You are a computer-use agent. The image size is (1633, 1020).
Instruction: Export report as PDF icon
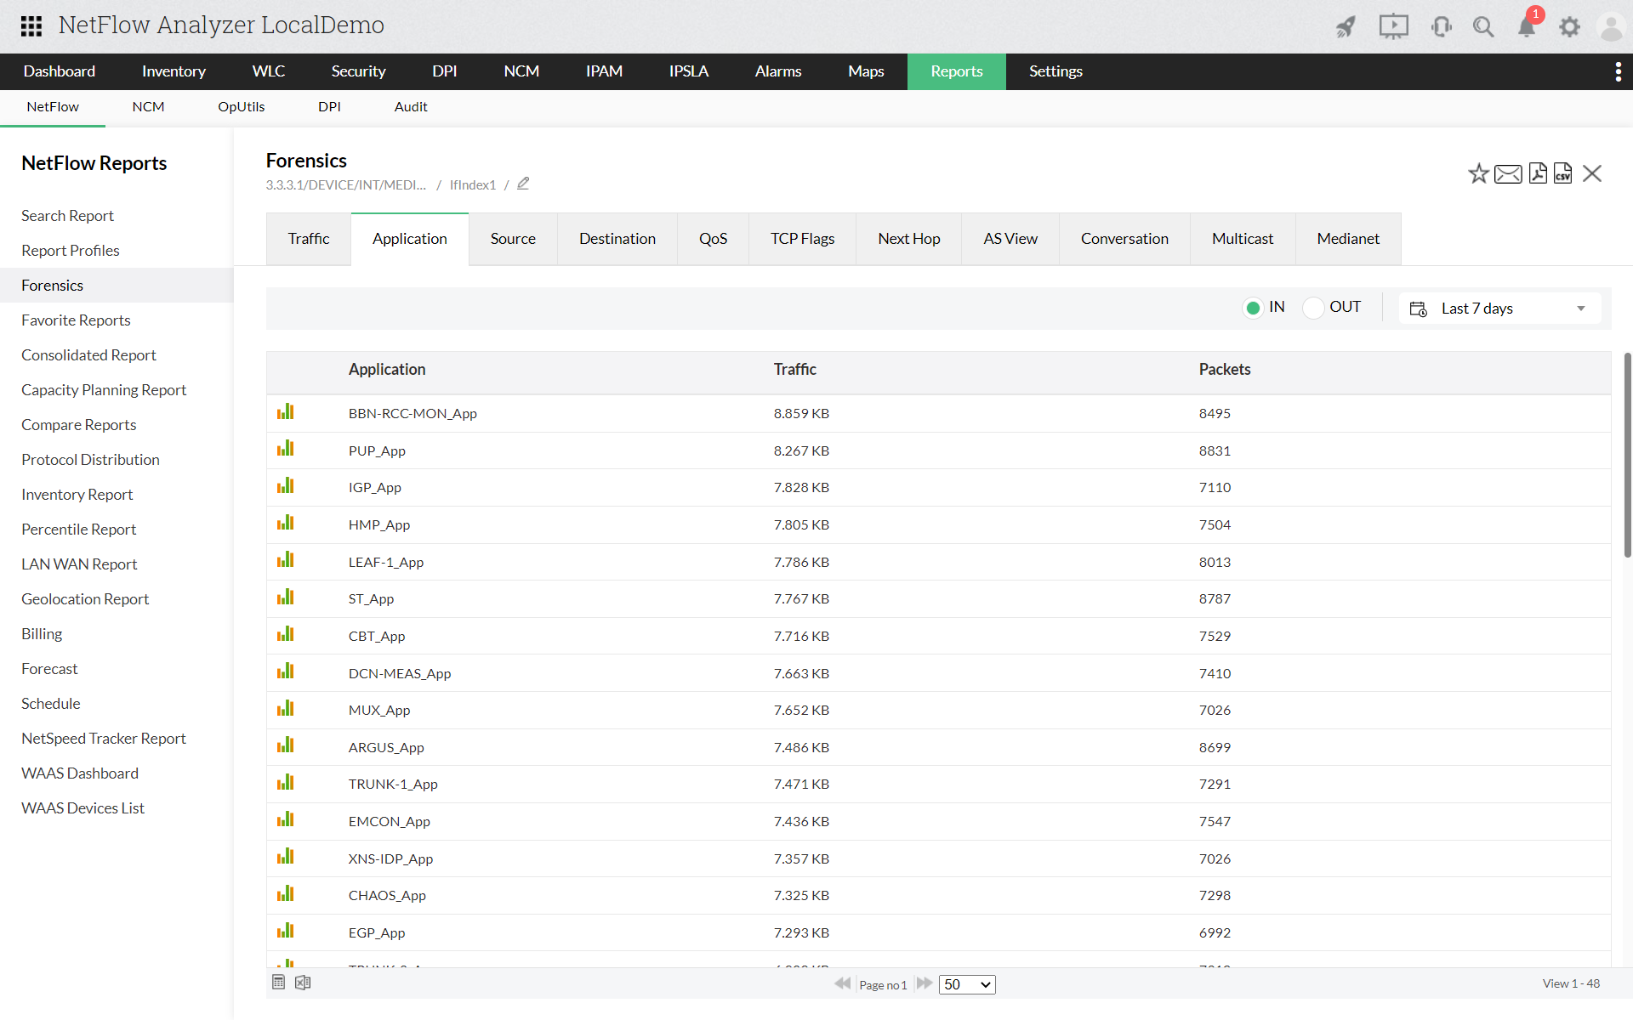click(1538, 173)
